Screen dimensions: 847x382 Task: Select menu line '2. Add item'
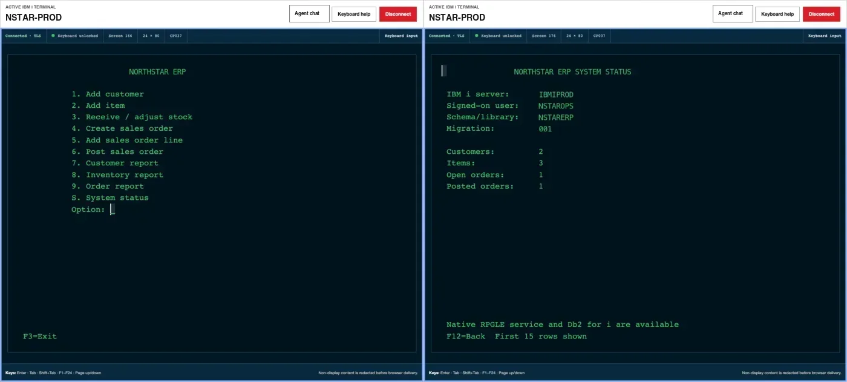[98, 105]
